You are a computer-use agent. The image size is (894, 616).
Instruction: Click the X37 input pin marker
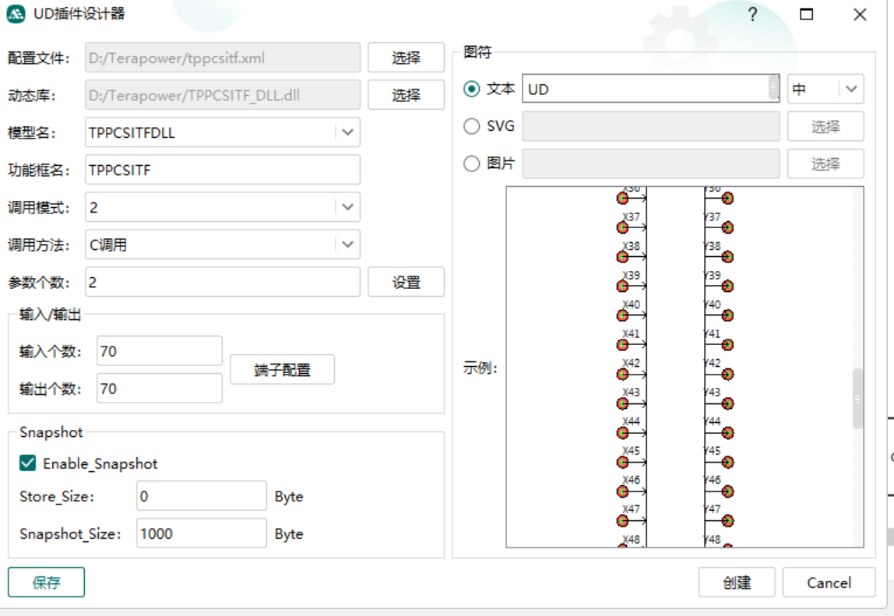click(623, 227)
